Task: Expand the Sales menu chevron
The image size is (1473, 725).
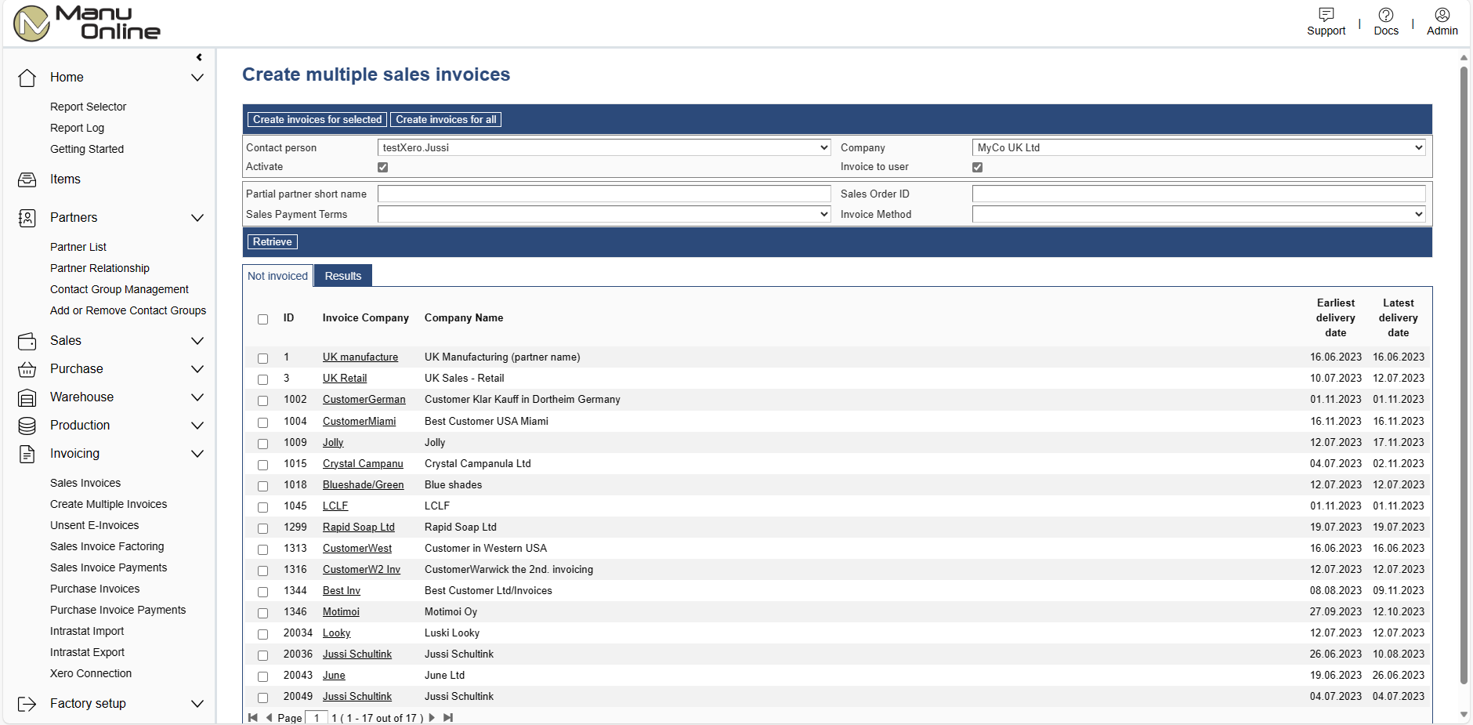Action: (x=197, y=341)
